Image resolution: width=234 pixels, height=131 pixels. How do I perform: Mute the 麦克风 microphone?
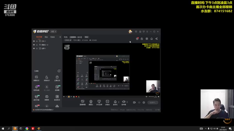tap(115, 103)
